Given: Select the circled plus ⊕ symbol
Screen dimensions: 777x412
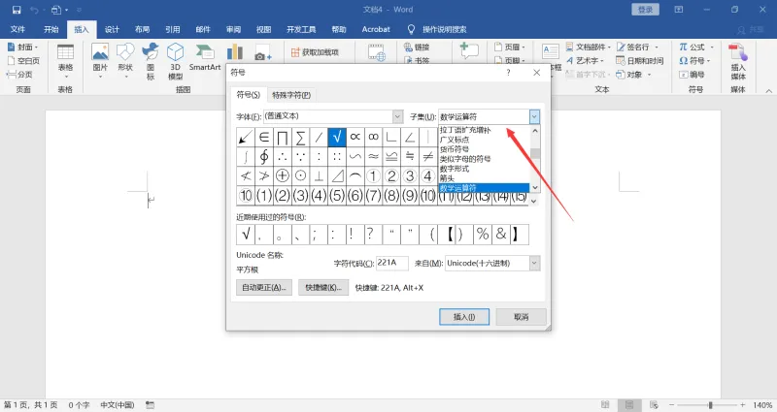Looking at the screenshot, I should pos(283,176).
